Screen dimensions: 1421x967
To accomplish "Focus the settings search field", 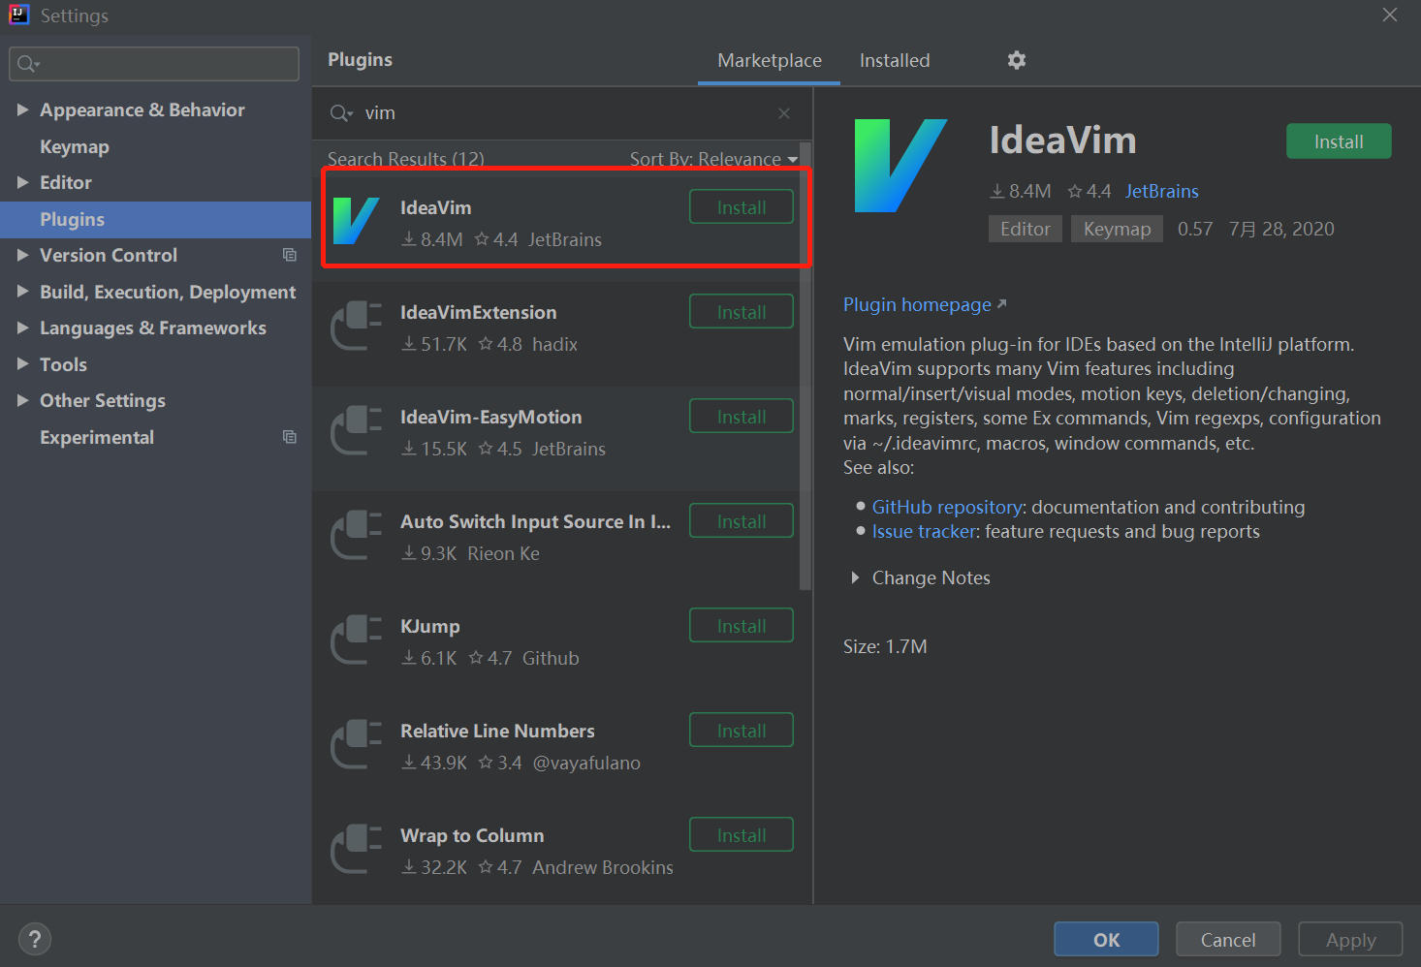I will 154,64.
